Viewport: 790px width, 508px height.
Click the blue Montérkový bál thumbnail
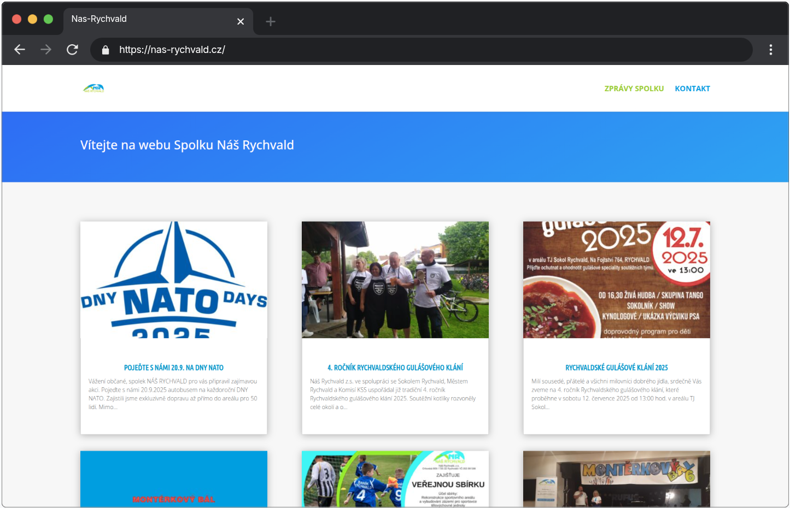[x=173, y=479]
